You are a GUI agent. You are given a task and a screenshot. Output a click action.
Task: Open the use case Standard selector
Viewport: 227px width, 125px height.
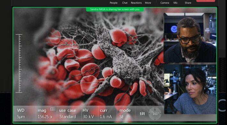(x=67, y=114)
